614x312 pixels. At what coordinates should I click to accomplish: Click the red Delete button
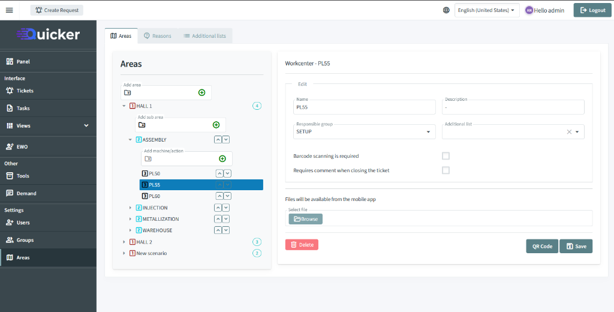[302, 245]
